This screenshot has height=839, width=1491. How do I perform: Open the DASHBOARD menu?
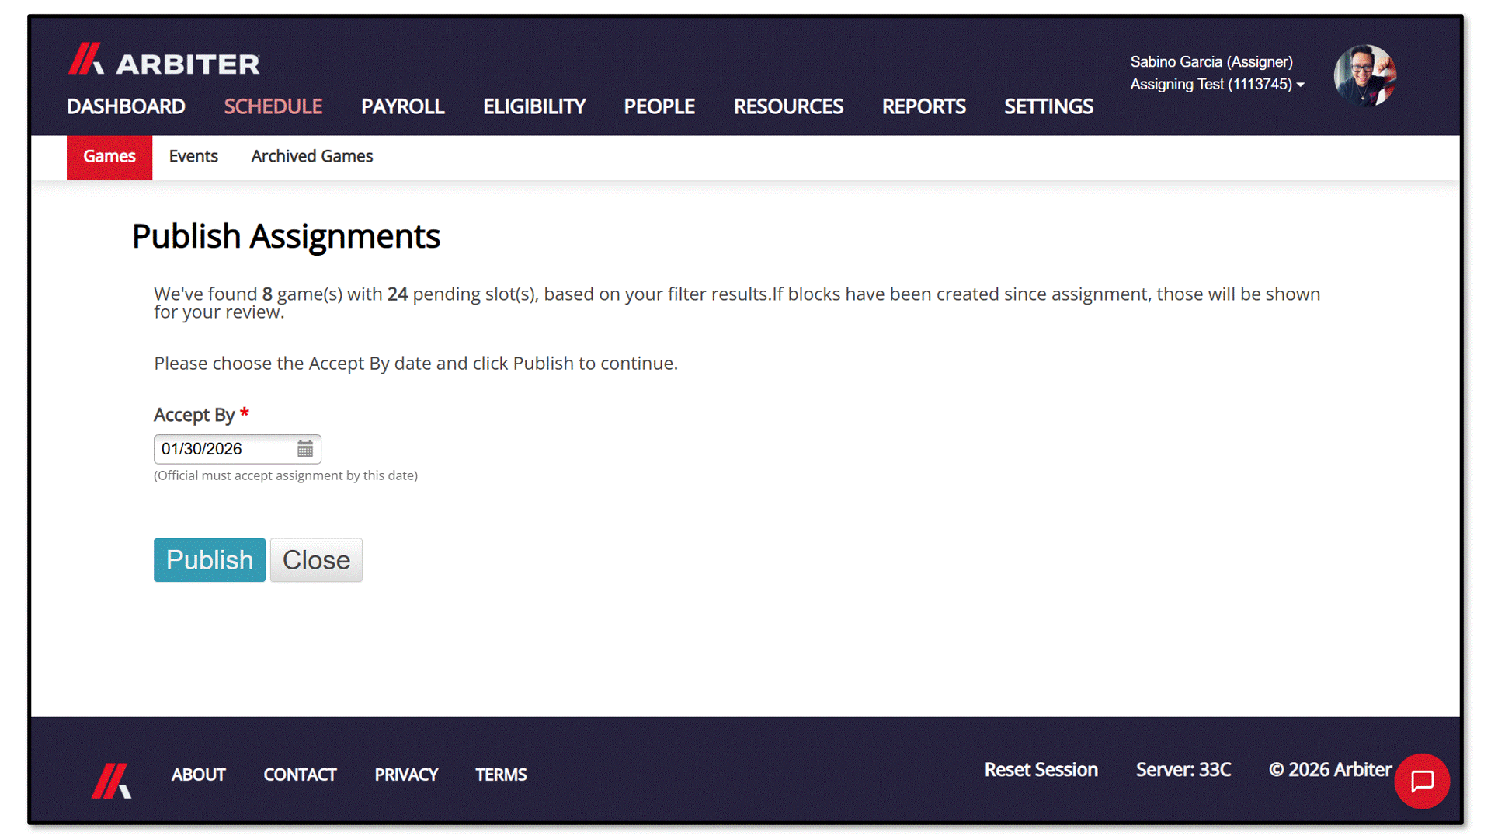point(126,106)
